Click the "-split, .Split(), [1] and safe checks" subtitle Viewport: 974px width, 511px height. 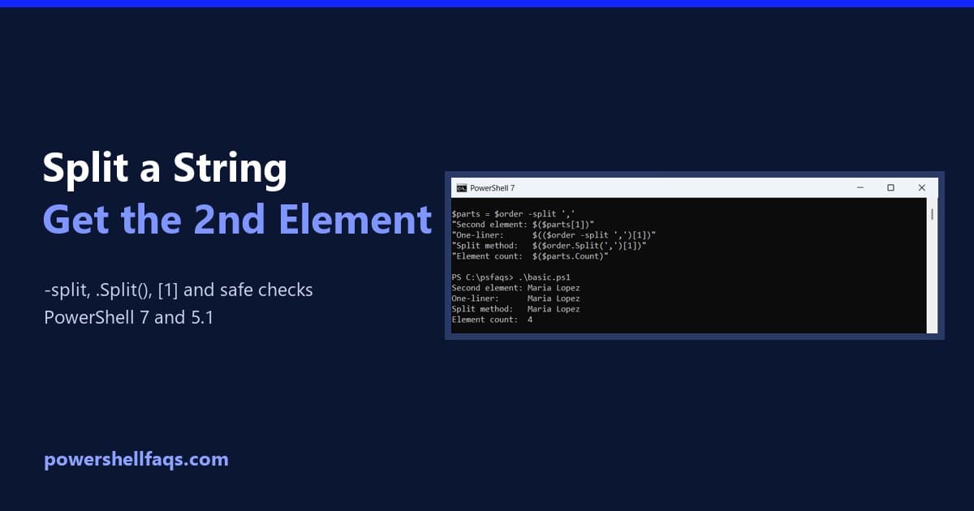(179, 290)
